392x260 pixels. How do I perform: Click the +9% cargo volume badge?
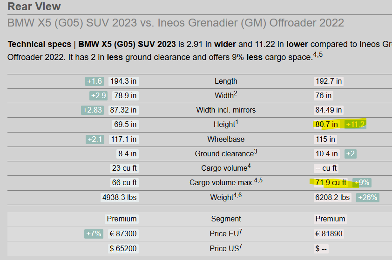[362, 182]
